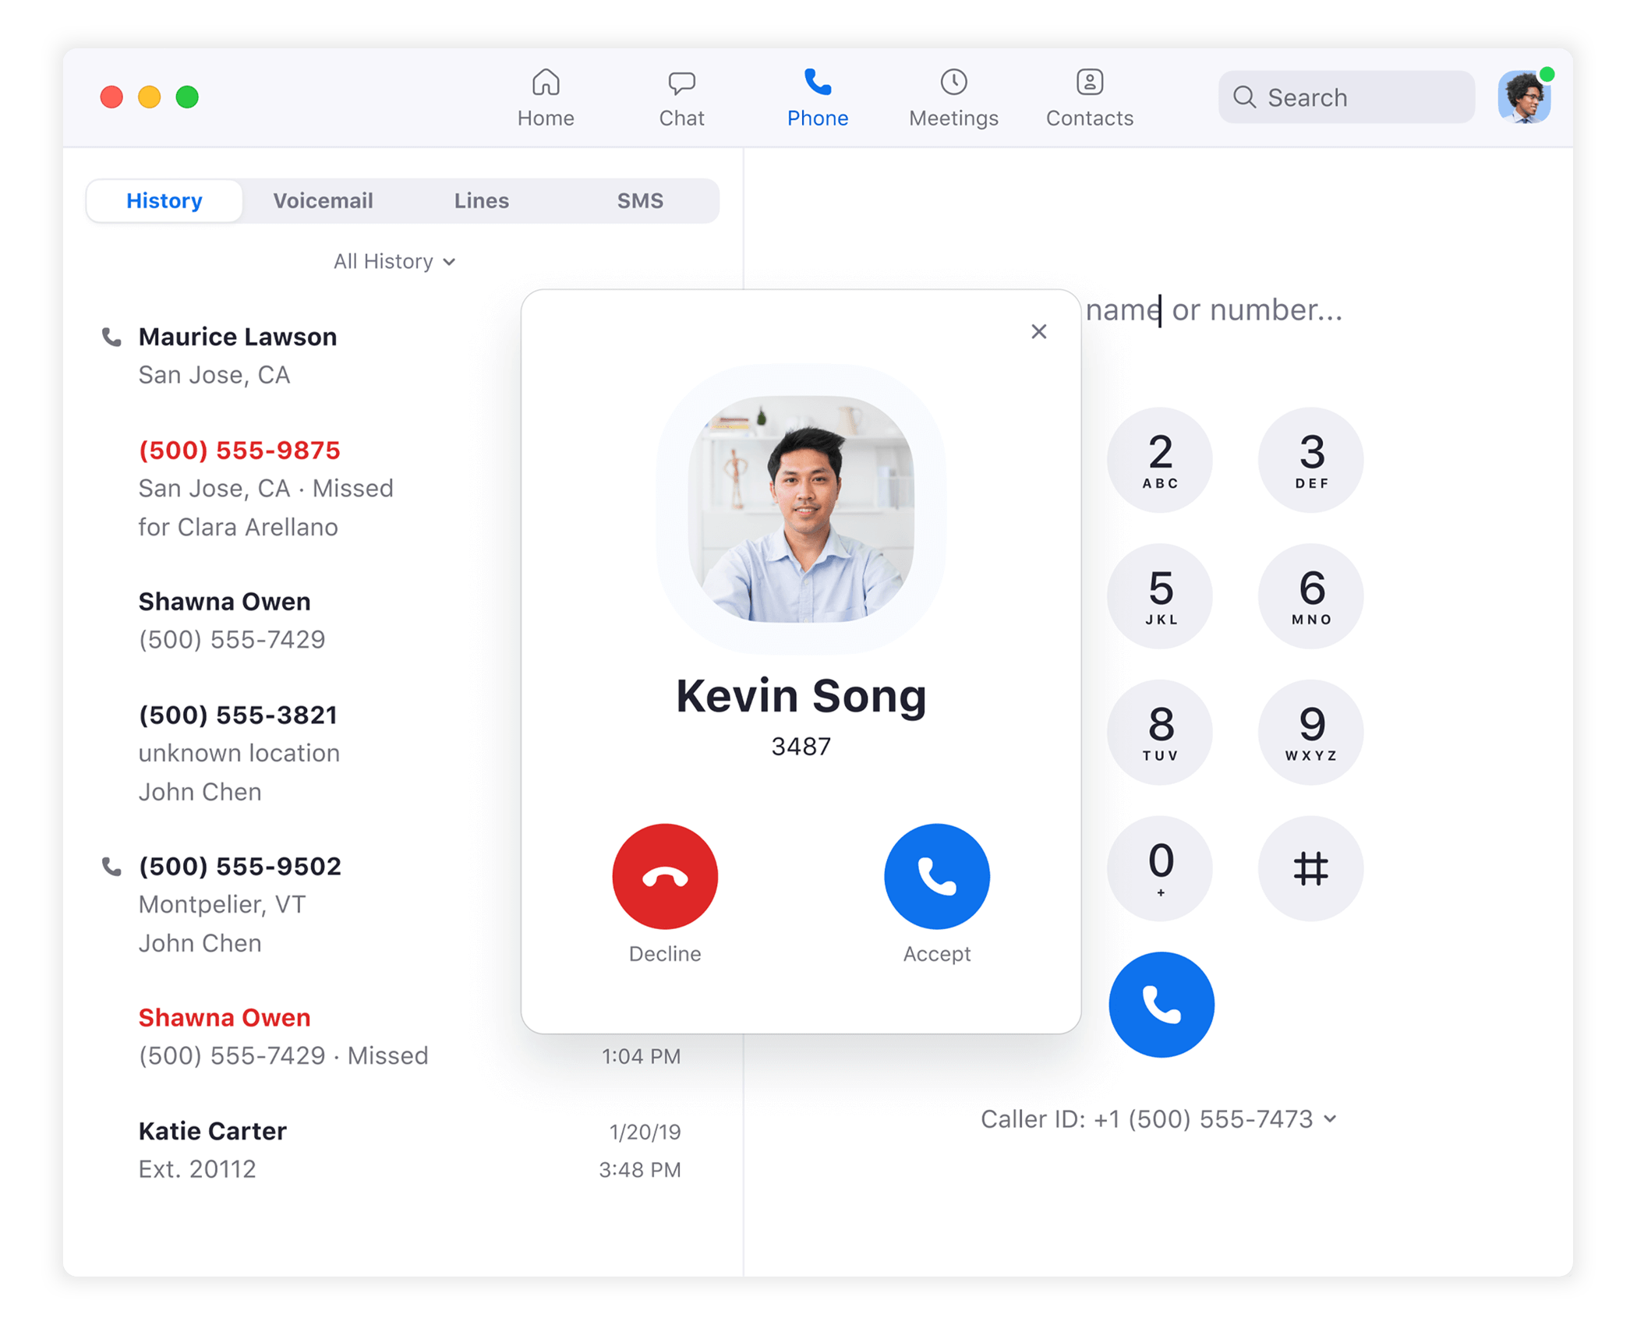Switch to the Voicemail tab
The image size is (1637, 1325).
point(320,200)
